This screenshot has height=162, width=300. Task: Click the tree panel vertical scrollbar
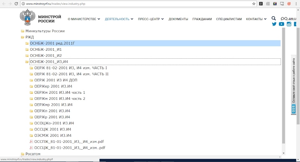pyautogui.click(x=283, y=85)
